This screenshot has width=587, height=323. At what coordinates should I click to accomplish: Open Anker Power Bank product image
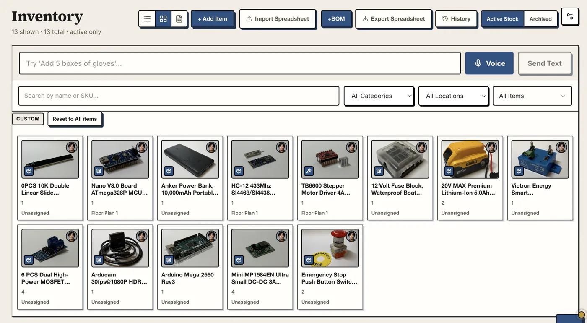pyautogui.click(x=190, y=159)
